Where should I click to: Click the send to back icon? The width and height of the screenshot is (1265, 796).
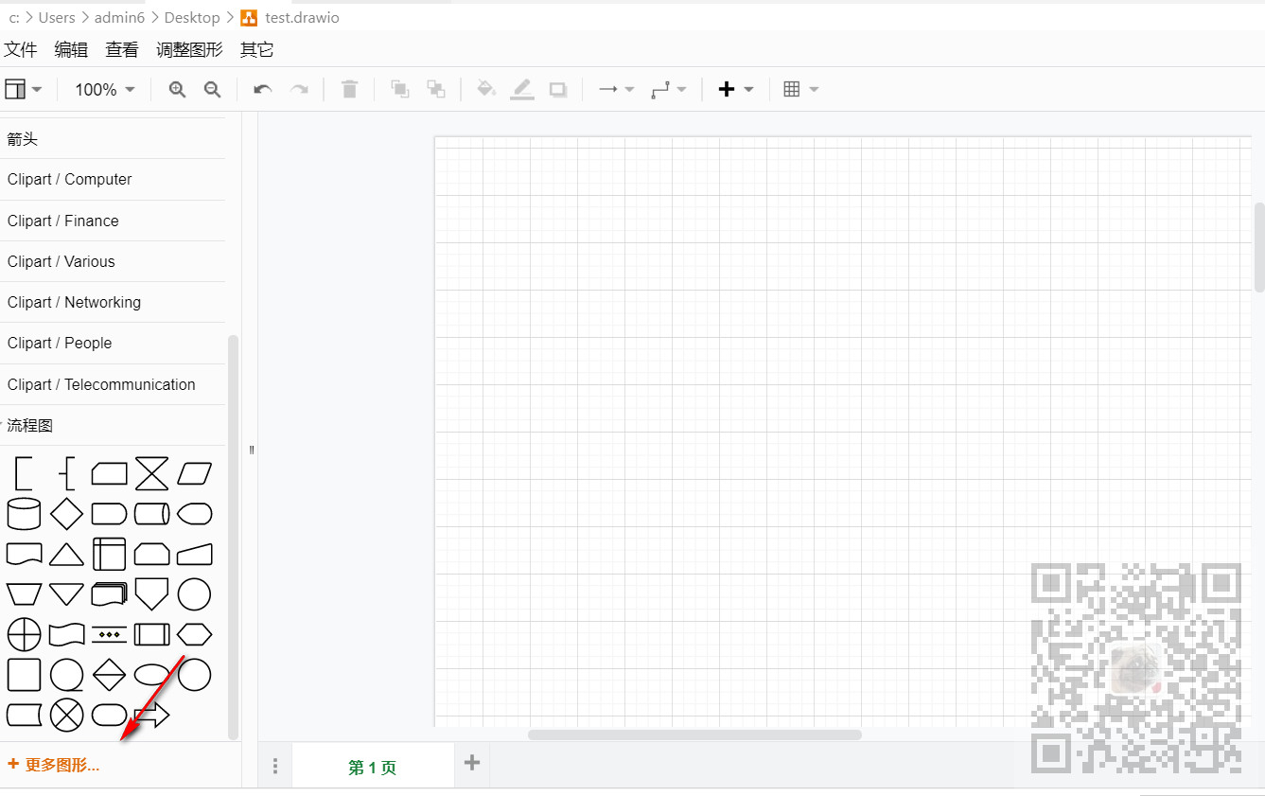[x=436, y=89]
